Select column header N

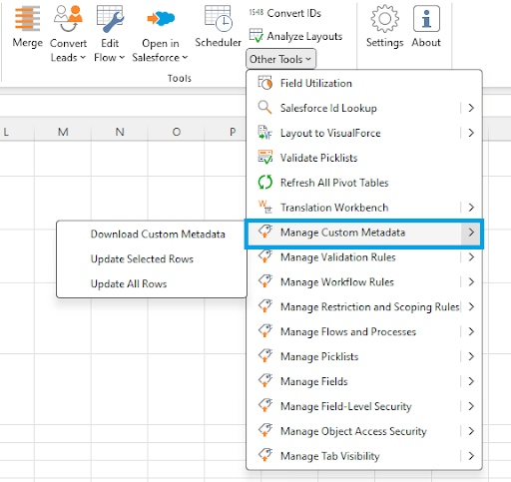point(120,132)
